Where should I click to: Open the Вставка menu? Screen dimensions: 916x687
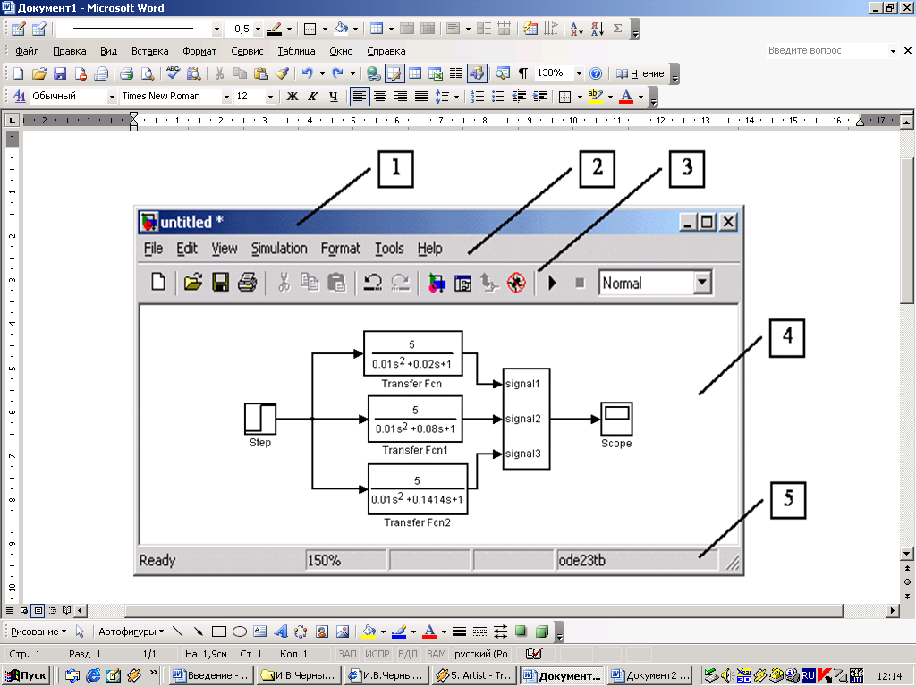tap(149, 51)
